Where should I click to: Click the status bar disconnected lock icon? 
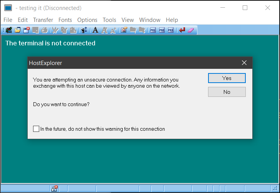tap(55, 188)
